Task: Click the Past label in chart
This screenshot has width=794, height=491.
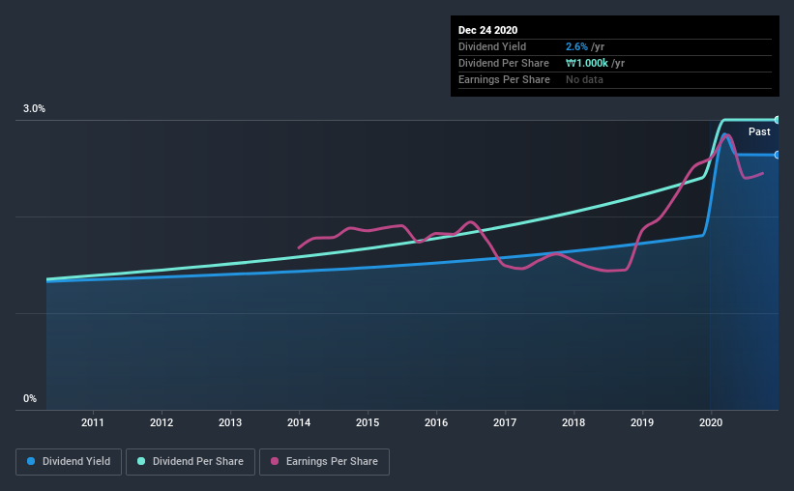Action: [759, 131]
